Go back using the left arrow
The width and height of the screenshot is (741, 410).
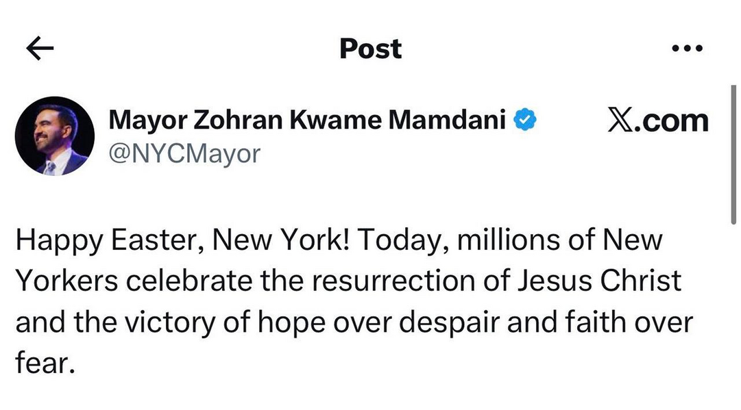(x=40, y=49)
